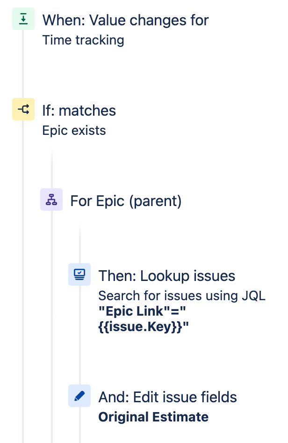The width and height of the screenshot is (288, 443).
Task: Click 'Search for issues using JQL' description
Action: [182, 296]
